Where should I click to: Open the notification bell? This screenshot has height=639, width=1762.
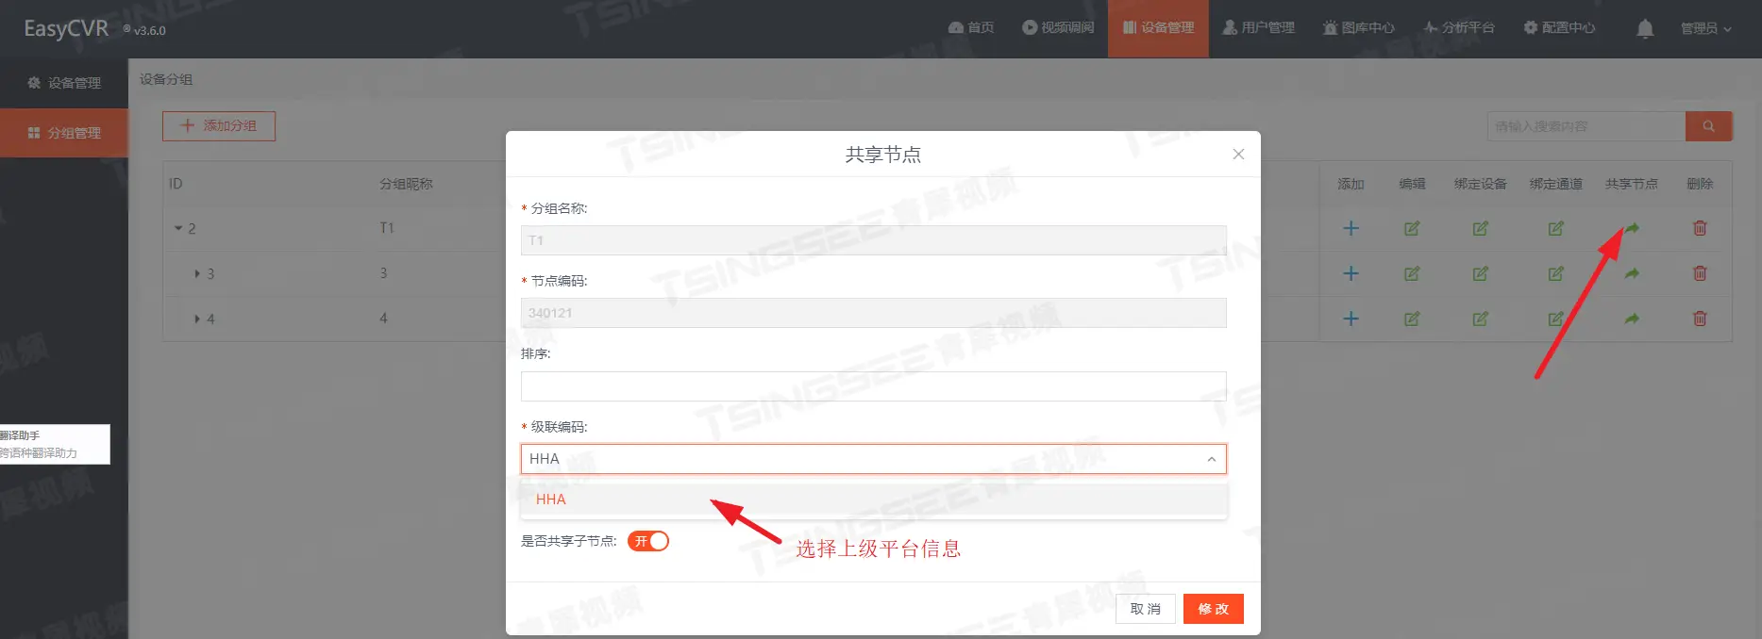pos(1645,28)
